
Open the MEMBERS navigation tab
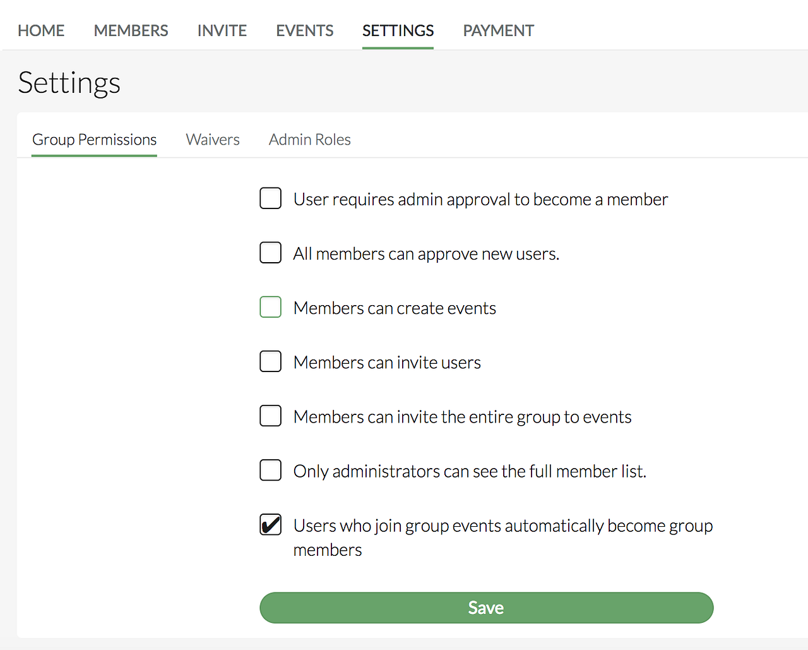coord(131,30)
